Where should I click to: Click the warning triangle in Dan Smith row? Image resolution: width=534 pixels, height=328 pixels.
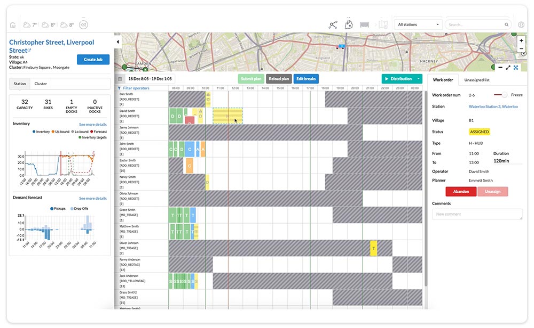coord(208,94)
